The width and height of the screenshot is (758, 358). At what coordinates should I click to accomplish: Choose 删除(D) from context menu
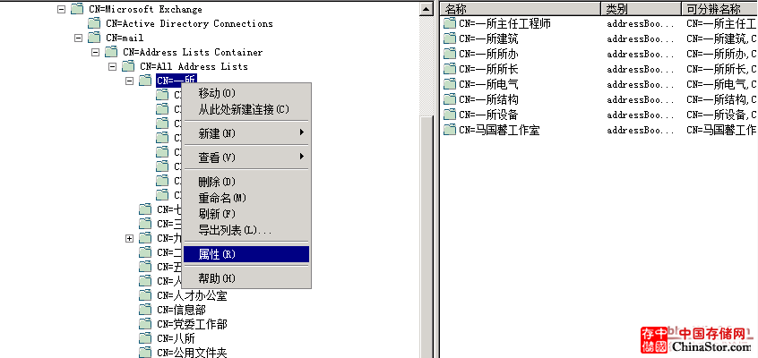tap(246, 183)
